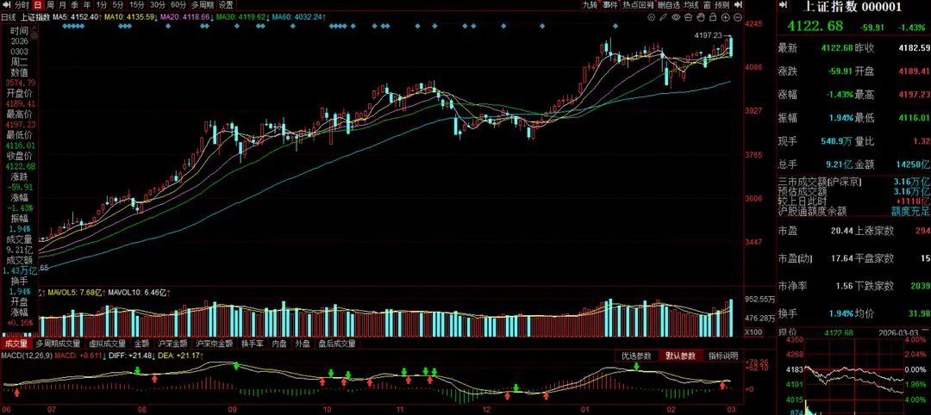
Task: Select the 月 monthly period tab
Action: click(x=62, y=5)
